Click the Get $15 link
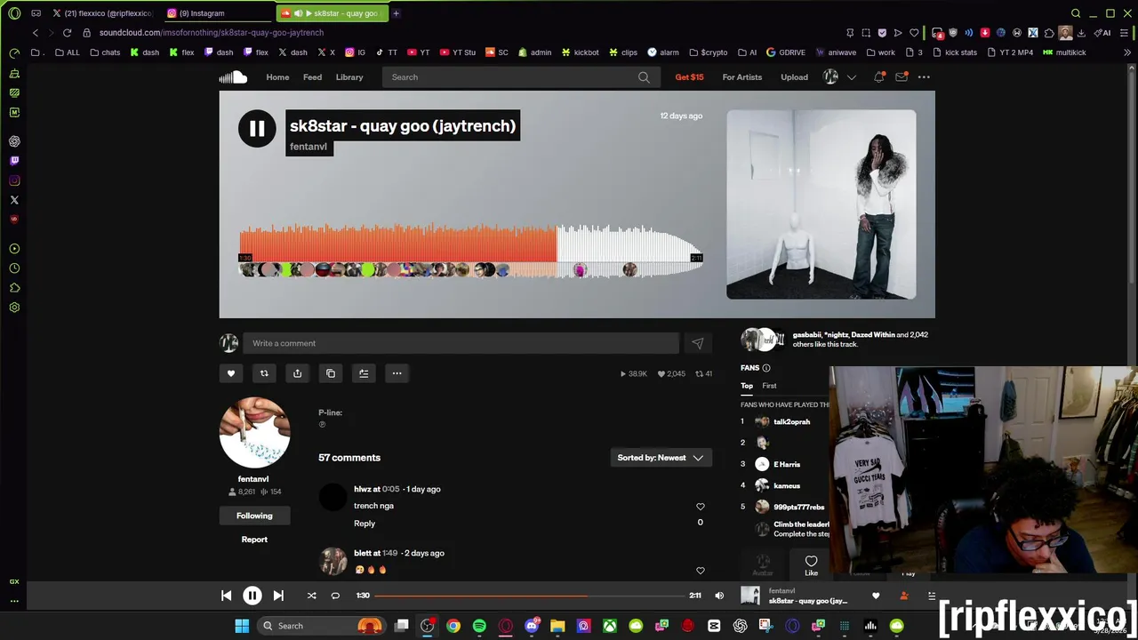The width and height of the screenshot is (1138, 640). [689, 77]
